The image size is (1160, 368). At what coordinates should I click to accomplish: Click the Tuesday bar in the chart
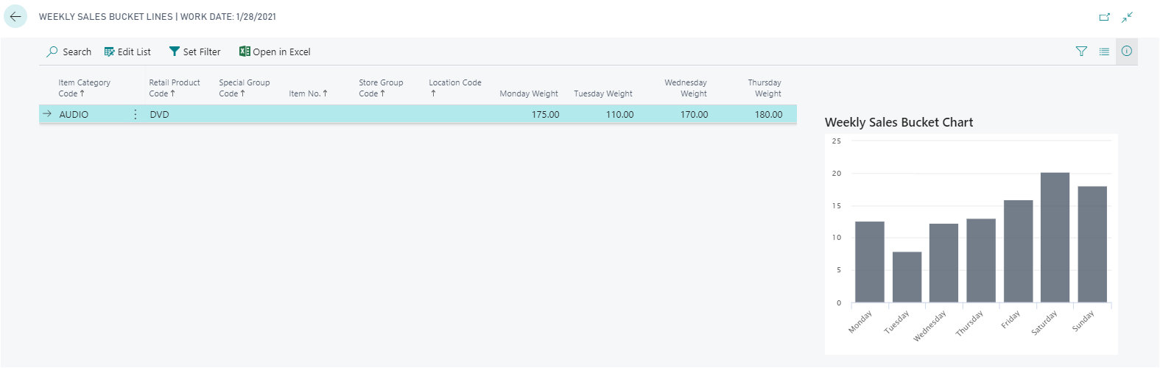coord(907,277)
